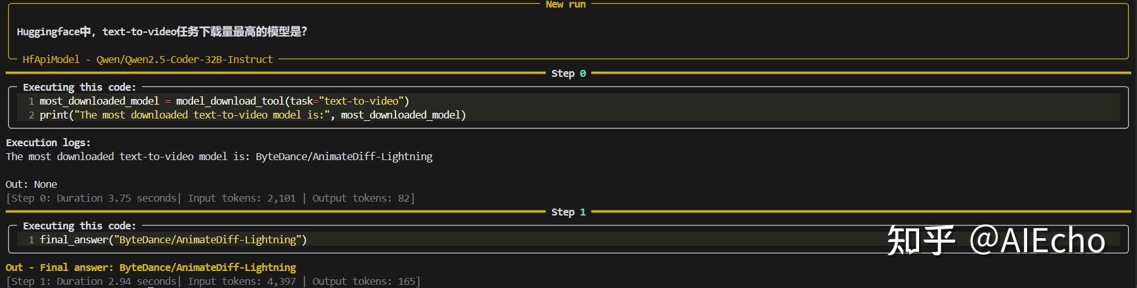Click the Chinese Huggingface question prompt text
This screenshot has height=288, width=1137.
162,32
